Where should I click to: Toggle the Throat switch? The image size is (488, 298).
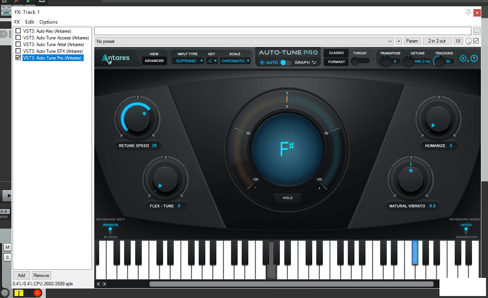360,61
